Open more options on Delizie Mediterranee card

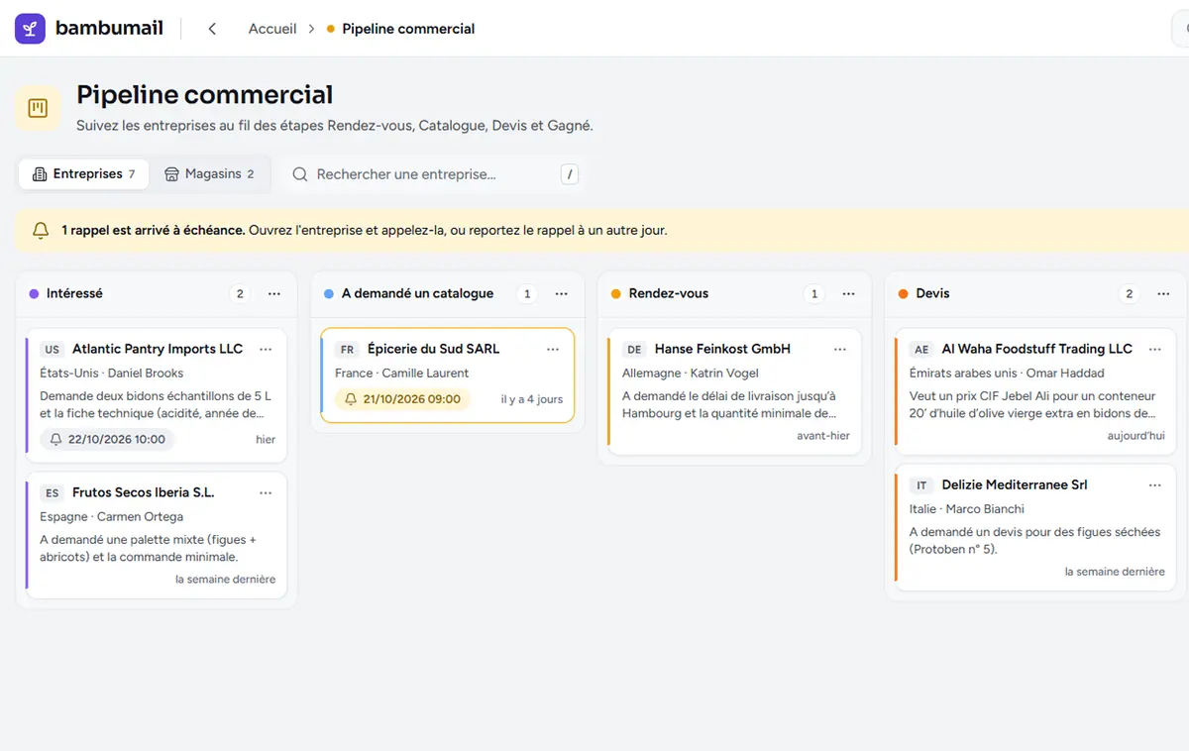[1155, 484]
